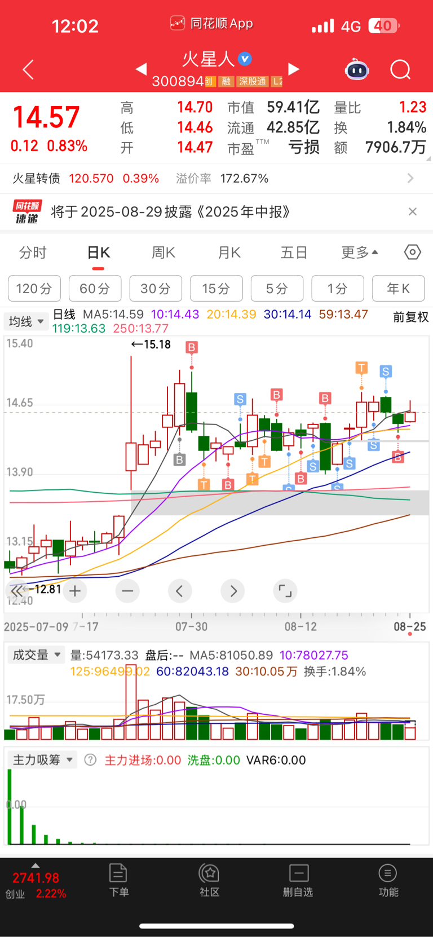The image size is (433, 937).
Task: Select 120分 period button
Action: pyautogui.click(x=34, y=289)
